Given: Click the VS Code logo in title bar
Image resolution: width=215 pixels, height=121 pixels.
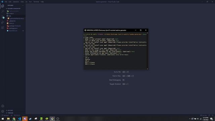Looking at the screenshot, I should 2,2.
